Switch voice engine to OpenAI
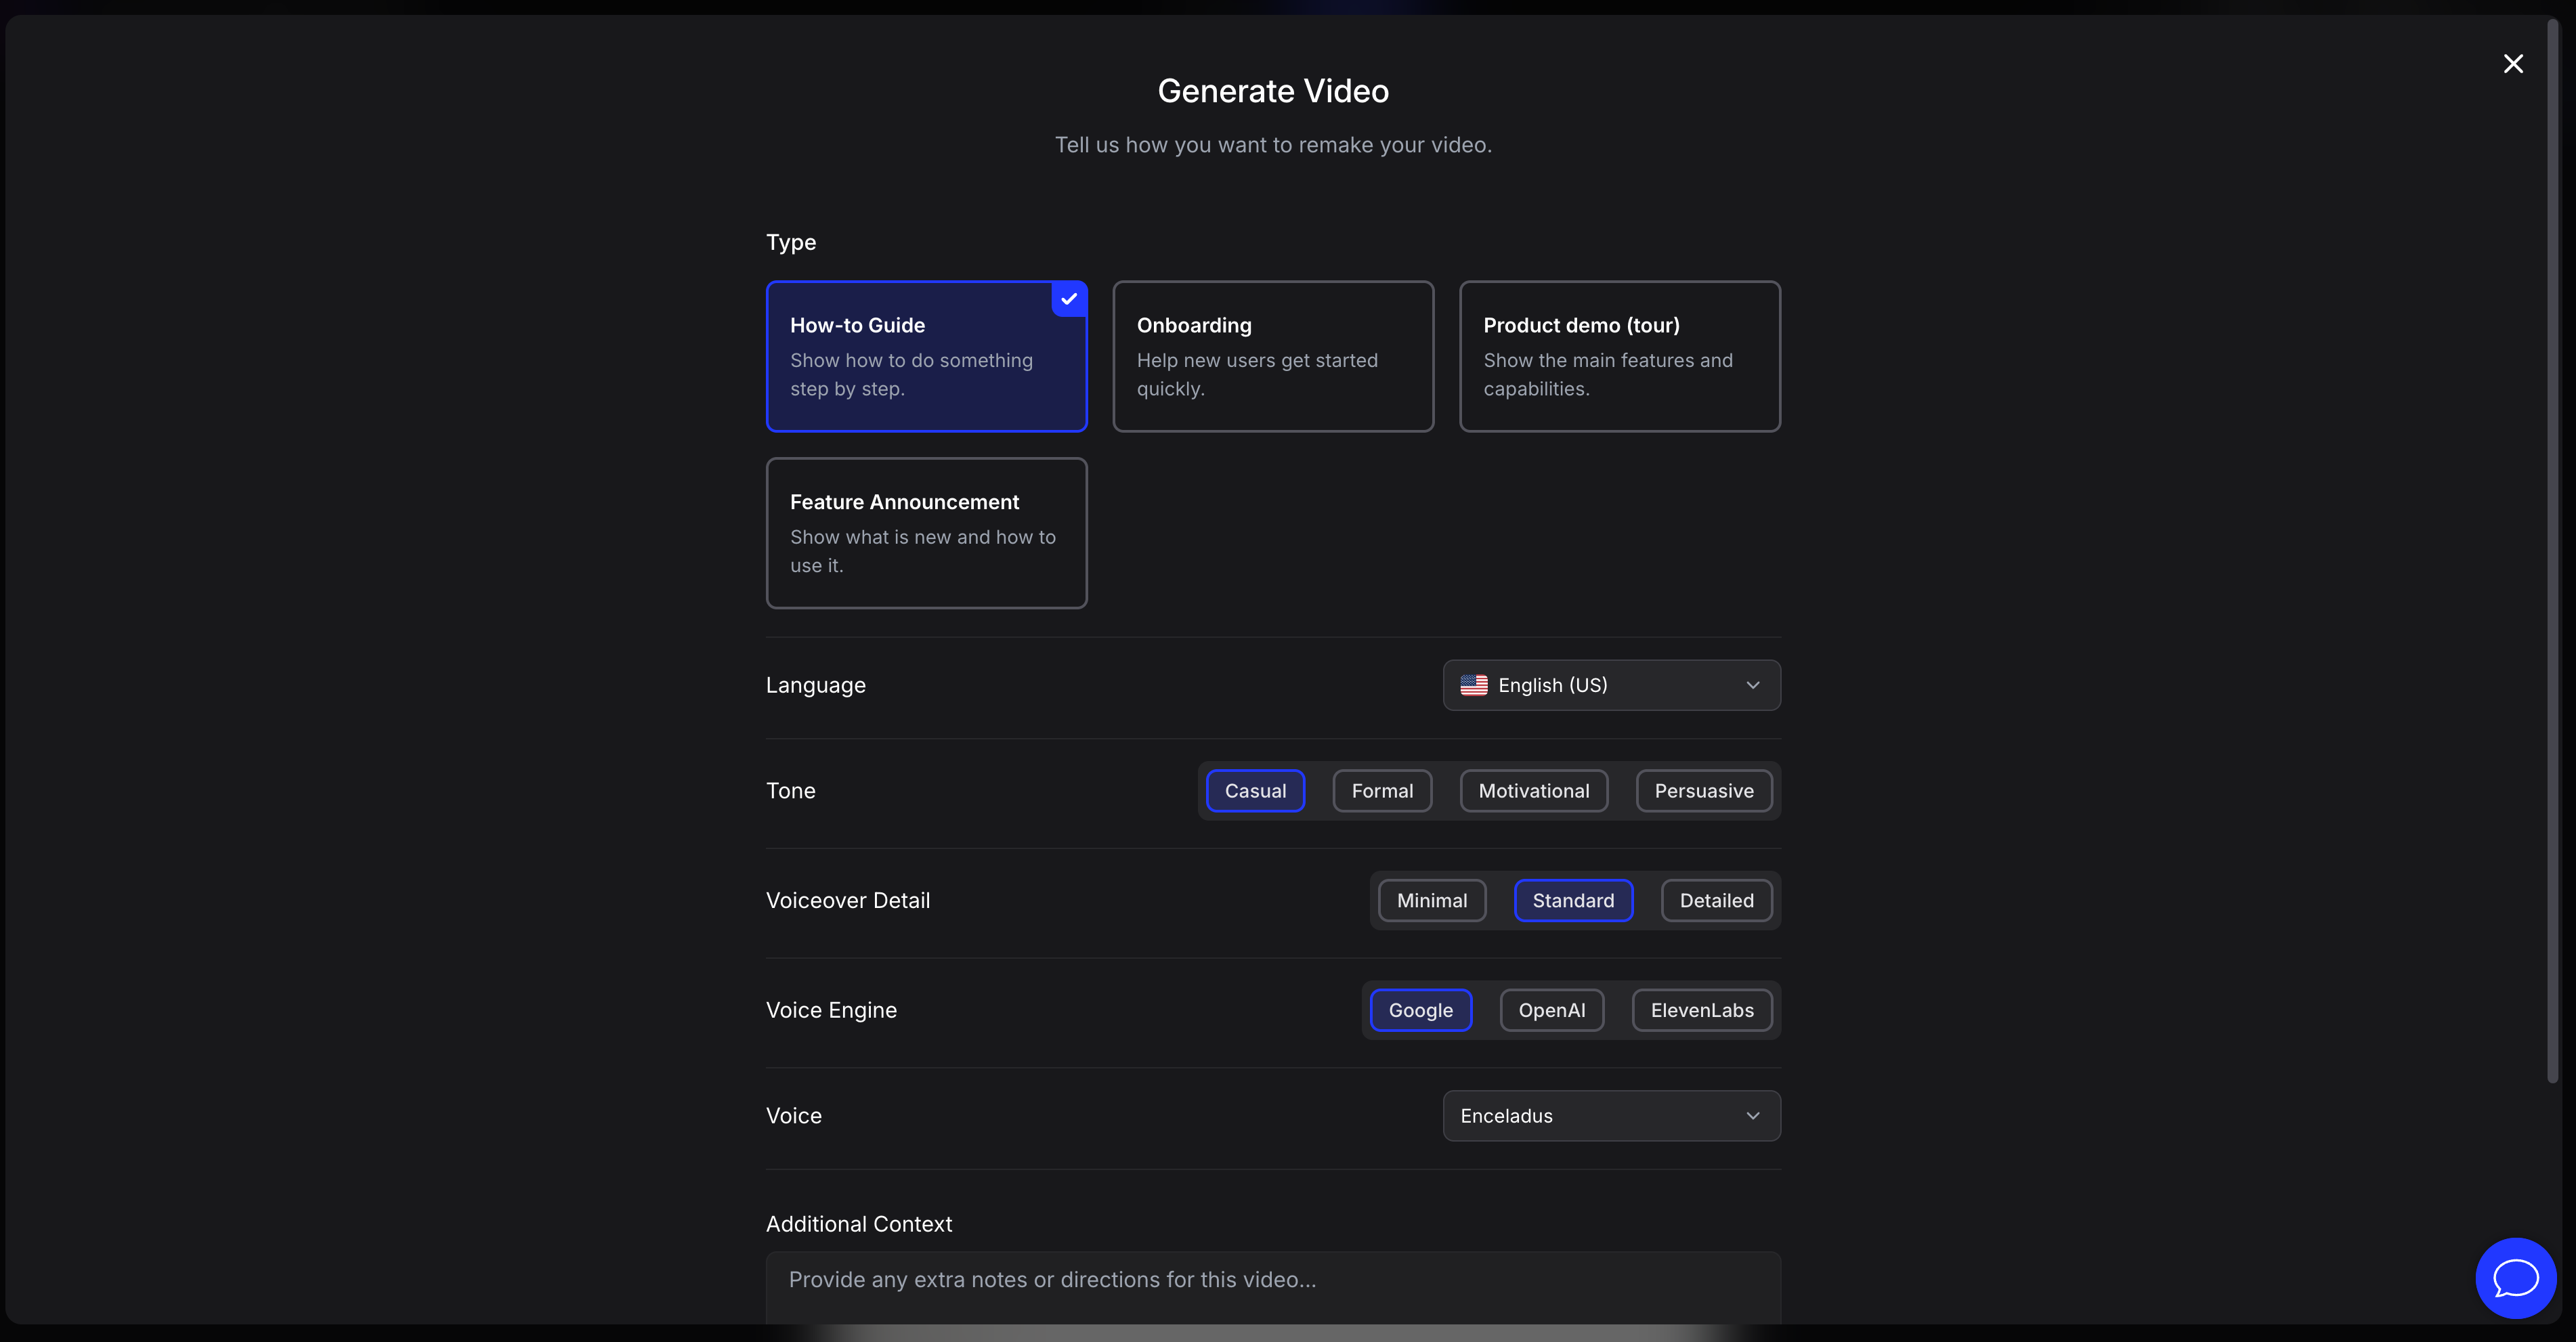This screenshot has width=2576, height=1342. coord(1551,1010)
